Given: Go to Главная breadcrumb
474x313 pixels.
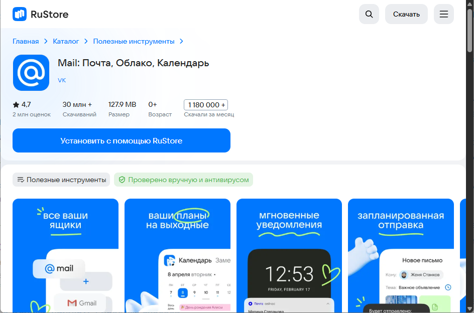Looking at the screenshot, I should click(26, 42).
